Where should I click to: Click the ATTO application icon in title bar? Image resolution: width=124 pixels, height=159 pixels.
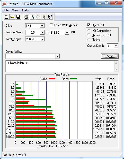(x=4, y=4)
